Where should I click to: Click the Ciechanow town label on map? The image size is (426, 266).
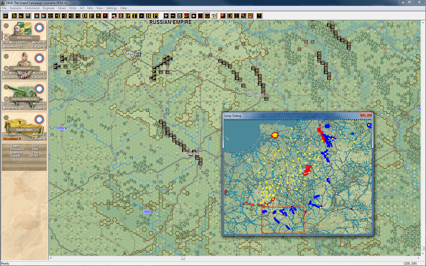point(191,154)
